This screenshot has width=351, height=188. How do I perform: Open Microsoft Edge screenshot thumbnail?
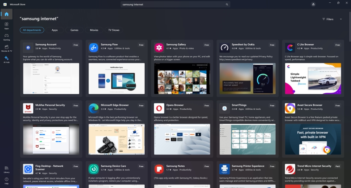pyautogui.click(x=117, y=139)
